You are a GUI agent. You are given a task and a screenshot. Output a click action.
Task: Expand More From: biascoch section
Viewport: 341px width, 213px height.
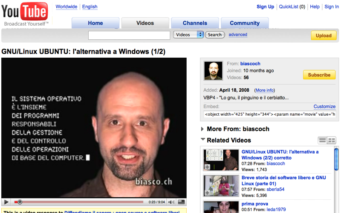[x=202, y=129]
